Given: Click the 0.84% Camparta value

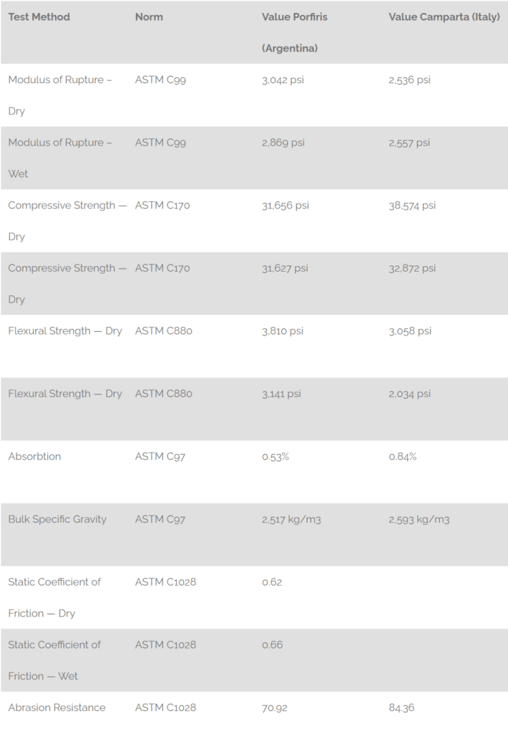Looking at the screenshot, I should (402, 457).
